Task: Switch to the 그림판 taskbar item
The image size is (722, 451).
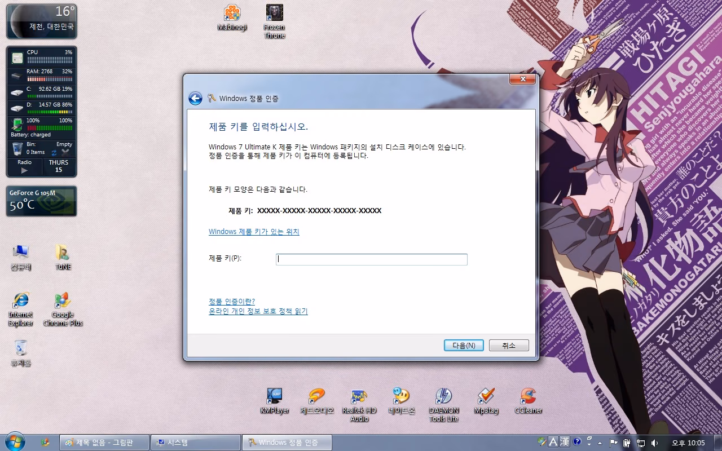Action: click(x=105, y=443)
